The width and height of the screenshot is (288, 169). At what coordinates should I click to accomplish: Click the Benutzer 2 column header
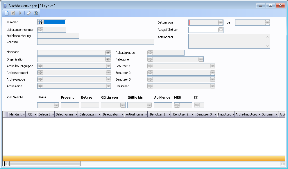tap(181, 115)
